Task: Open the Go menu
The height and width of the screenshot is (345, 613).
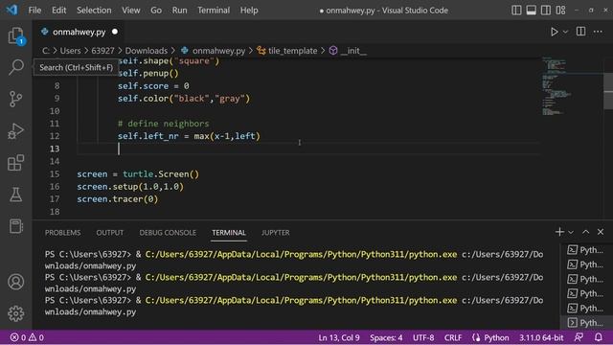Action: pyautogui.click(x=156, y=11)
